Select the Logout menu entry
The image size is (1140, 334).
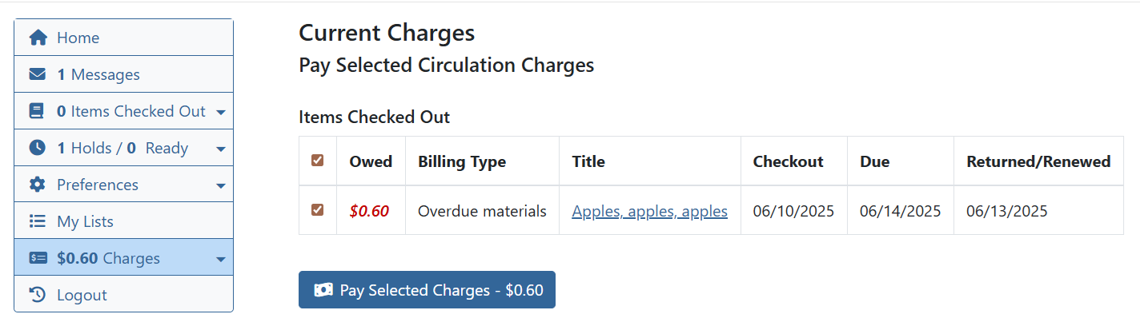tap(82, 295)
